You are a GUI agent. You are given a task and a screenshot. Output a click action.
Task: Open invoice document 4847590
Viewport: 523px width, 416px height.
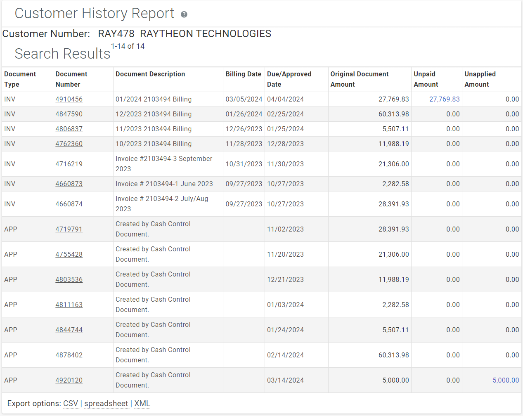(69, 114)
